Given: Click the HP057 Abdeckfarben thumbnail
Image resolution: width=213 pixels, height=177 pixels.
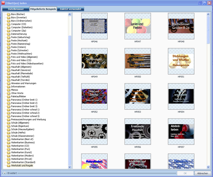Looking at the screenshot, I should tap(181, 131).
